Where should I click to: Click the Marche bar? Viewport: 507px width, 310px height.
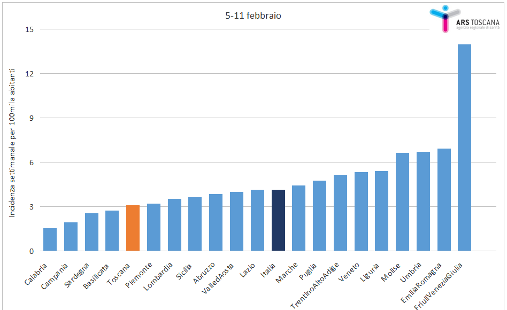(299, 218)
